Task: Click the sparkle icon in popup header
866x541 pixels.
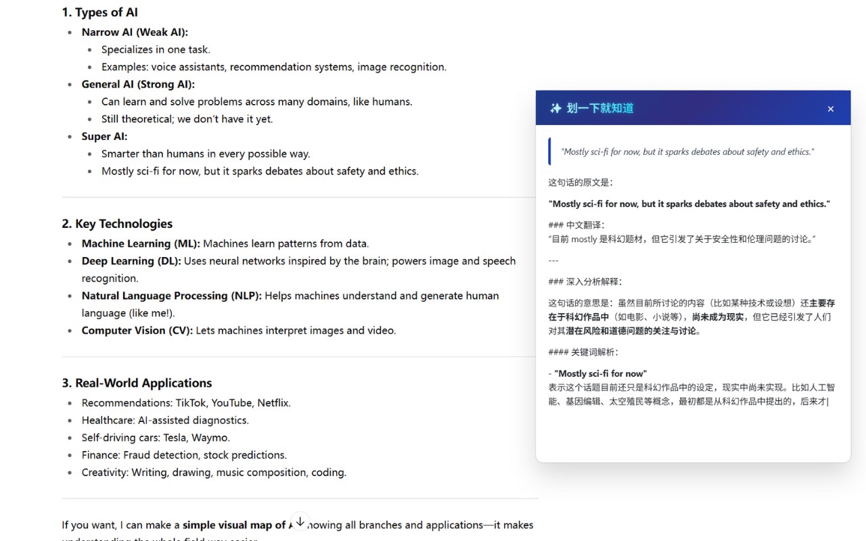Action: (x=555, y=108)
